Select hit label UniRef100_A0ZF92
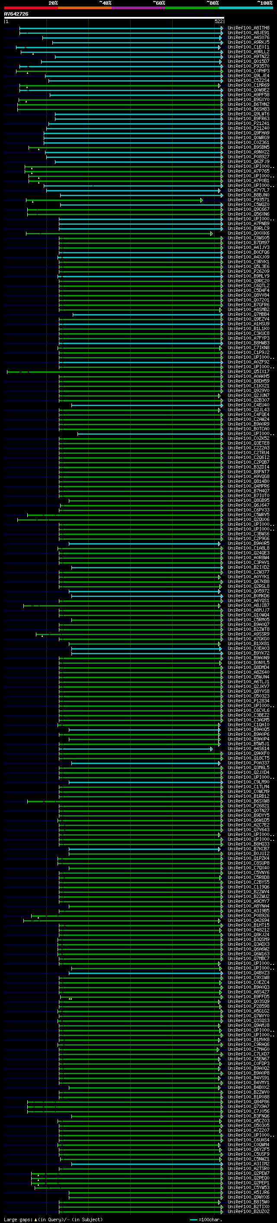The width and height of the screenshot is (277, 1223). click(x=248, y=362)
